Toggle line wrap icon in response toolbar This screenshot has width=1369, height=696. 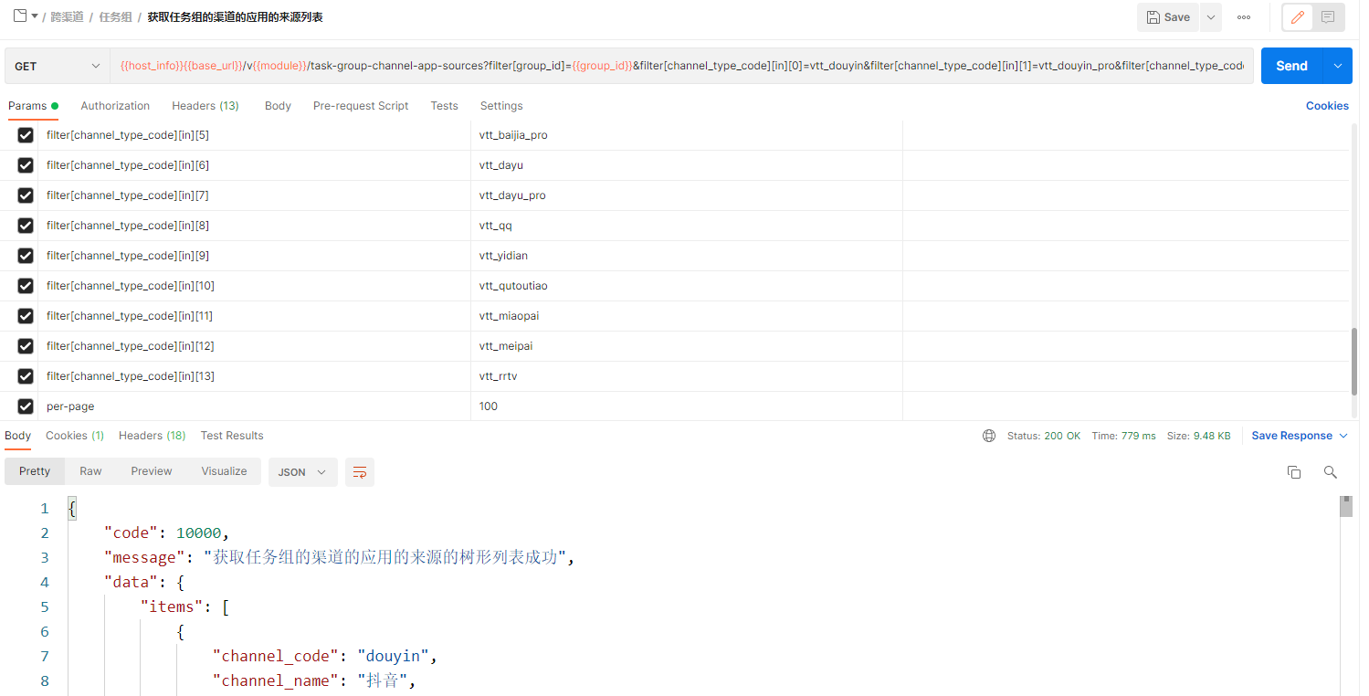coord(360,472)
